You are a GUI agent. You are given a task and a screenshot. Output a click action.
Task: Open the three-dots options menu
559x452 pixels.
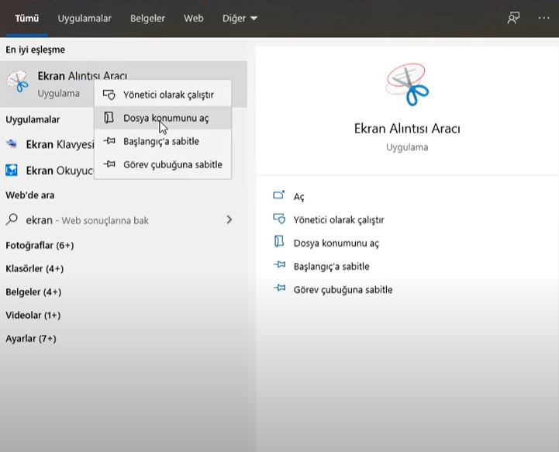[x=543, y=18]
